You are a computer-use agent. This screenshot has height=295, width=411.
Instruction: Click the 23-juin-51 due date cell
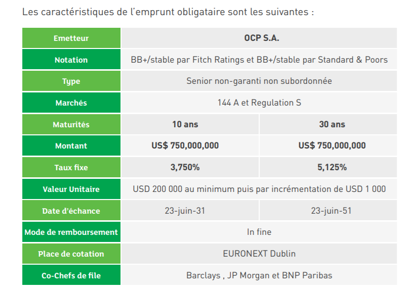click(332, 211)
